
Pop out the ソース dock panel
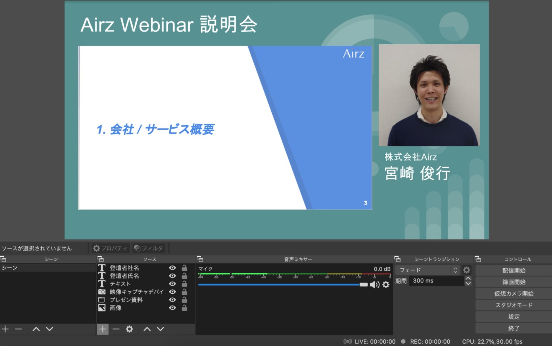click(x=101, y=259)
